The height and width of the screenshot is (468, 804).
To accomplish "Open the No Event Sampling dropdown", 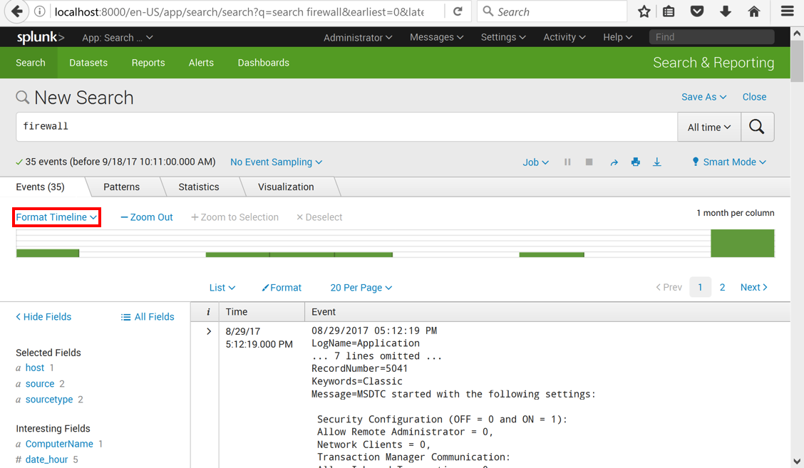I will (277, 162).
